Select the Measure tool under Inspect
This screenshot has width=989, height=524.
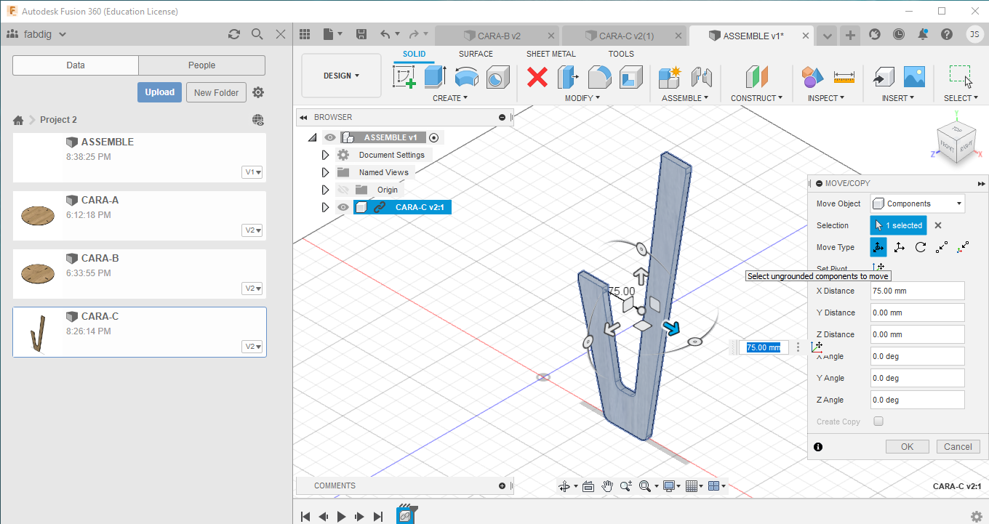(x=844, y=76)
